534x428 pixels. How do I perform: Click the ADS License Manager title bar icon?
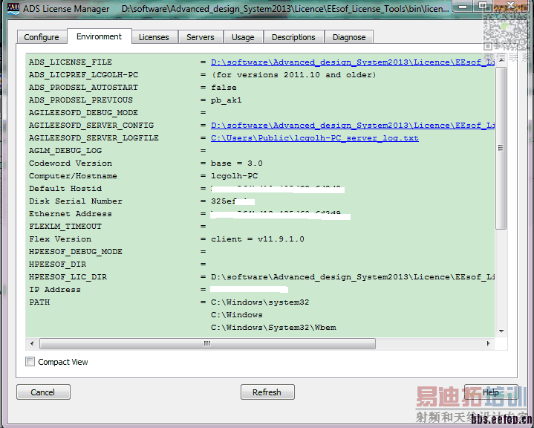point(13,8)
